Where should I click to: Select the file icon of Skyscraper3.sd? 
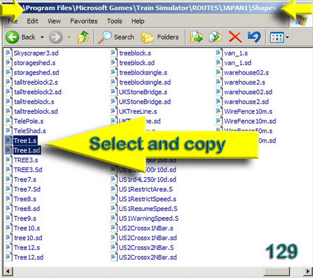point(8,53)
